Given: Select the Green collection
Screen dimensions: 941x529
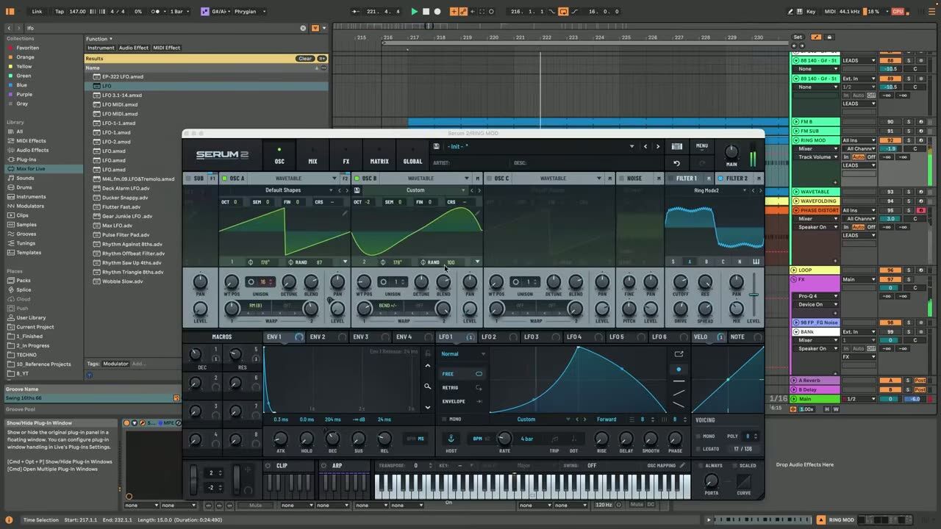Looking at the screenshot, I should 24,76.
